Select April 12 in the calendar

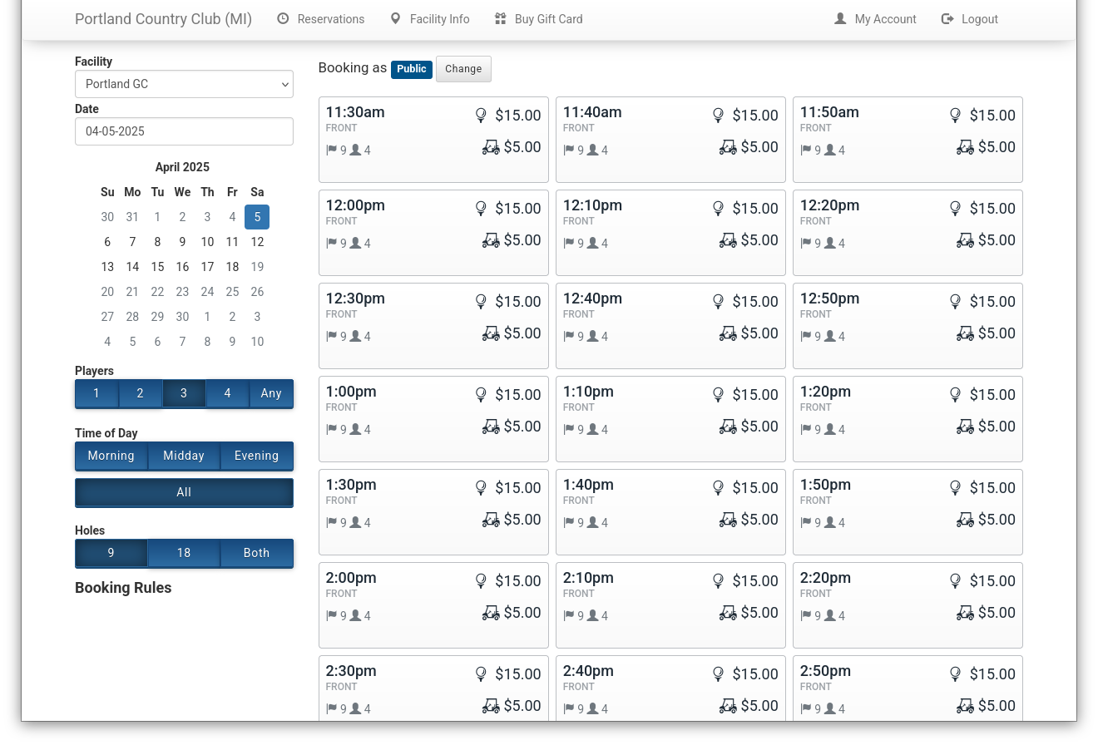(x=257, y=242)
